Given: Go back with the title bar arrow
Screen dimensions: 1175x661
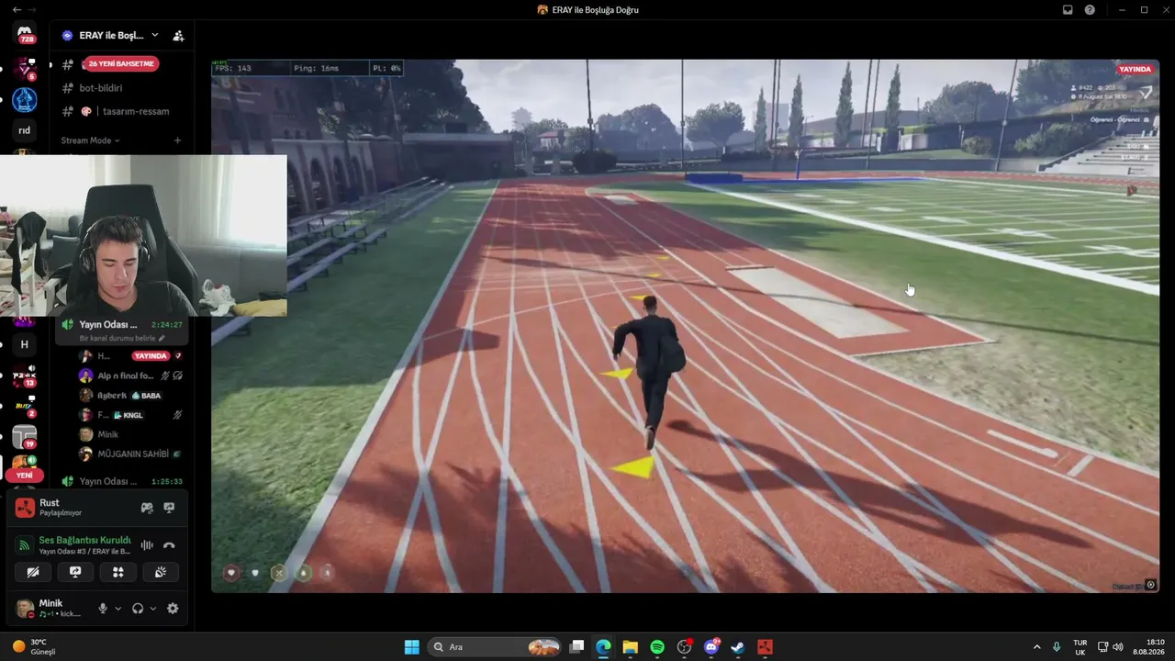Looking at the screenshot, I should [17, 9].
